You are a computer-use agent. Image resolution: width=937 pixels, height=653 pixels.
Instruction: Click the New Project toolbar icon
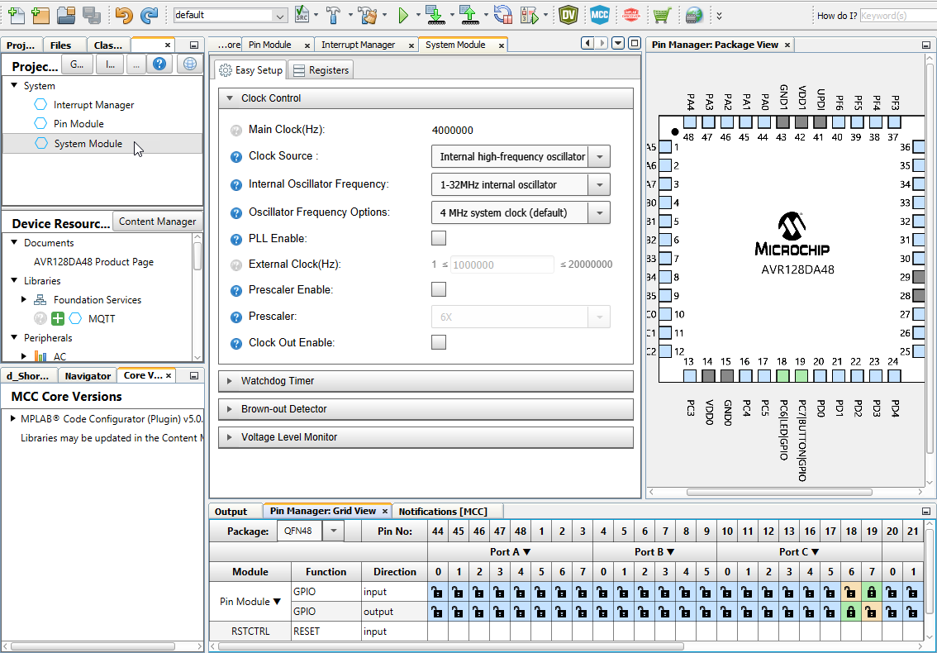(39, 15)
